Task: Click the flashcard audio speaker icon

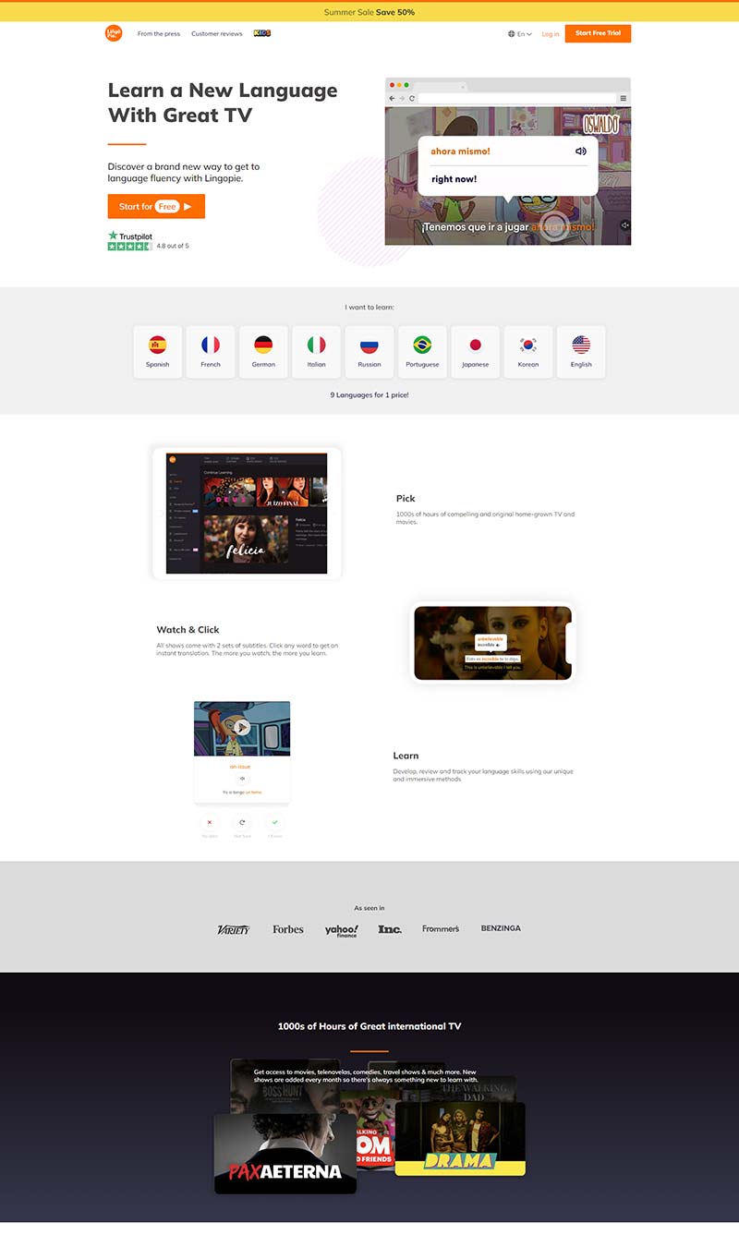Action: pyautogui.click(x=242, y=779)
